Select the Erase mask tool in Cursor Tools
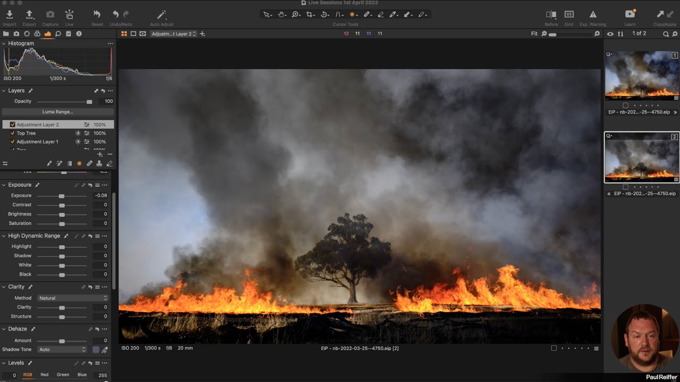The image size is (680, 382). pos(380,15)
